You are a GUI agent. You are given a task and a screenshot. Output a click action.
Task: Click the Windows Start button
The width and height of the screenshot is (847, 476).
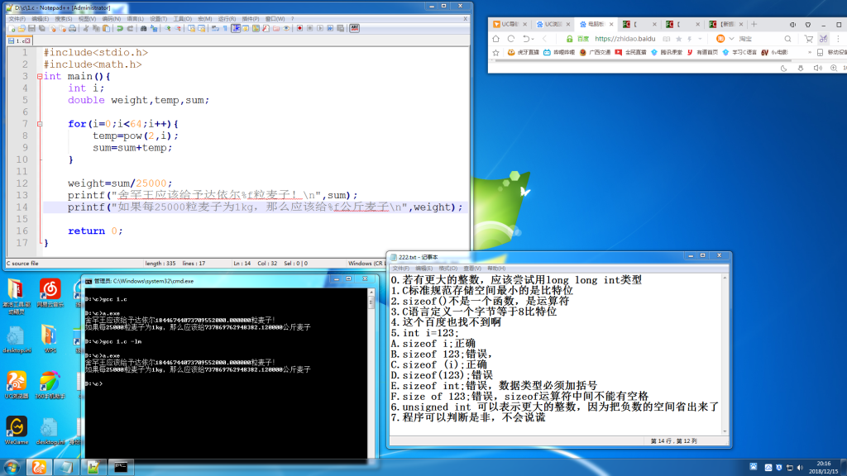[x=12, y=467]
